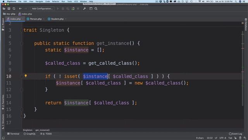Click the green Listen for PHP Debug Connections icon
This screenshot has width=248, height=140.
[73, 9]
